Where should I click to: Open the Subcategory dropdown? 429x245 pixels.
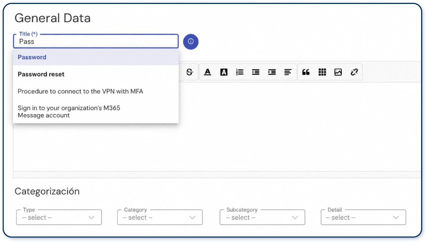pyautogui.click(x=262, y=217)
